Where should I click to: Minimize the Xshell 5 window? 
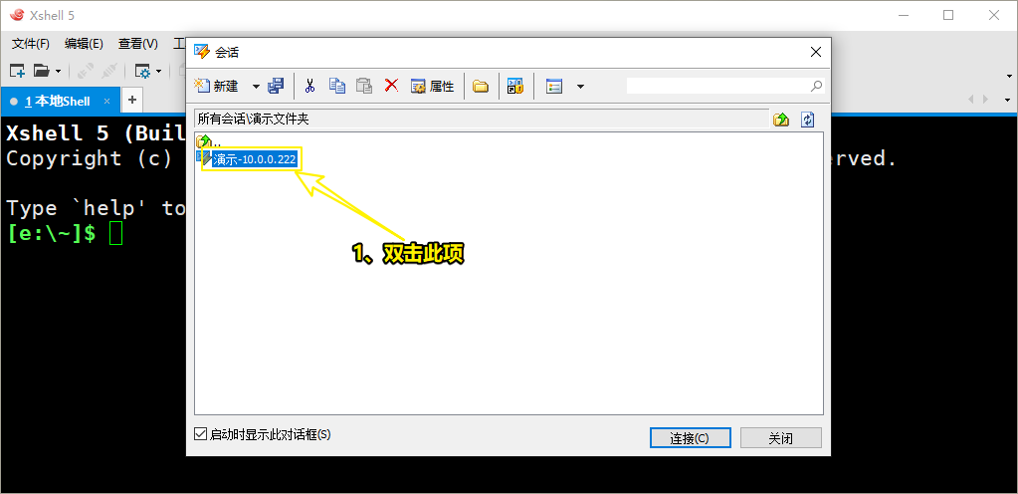903,15
